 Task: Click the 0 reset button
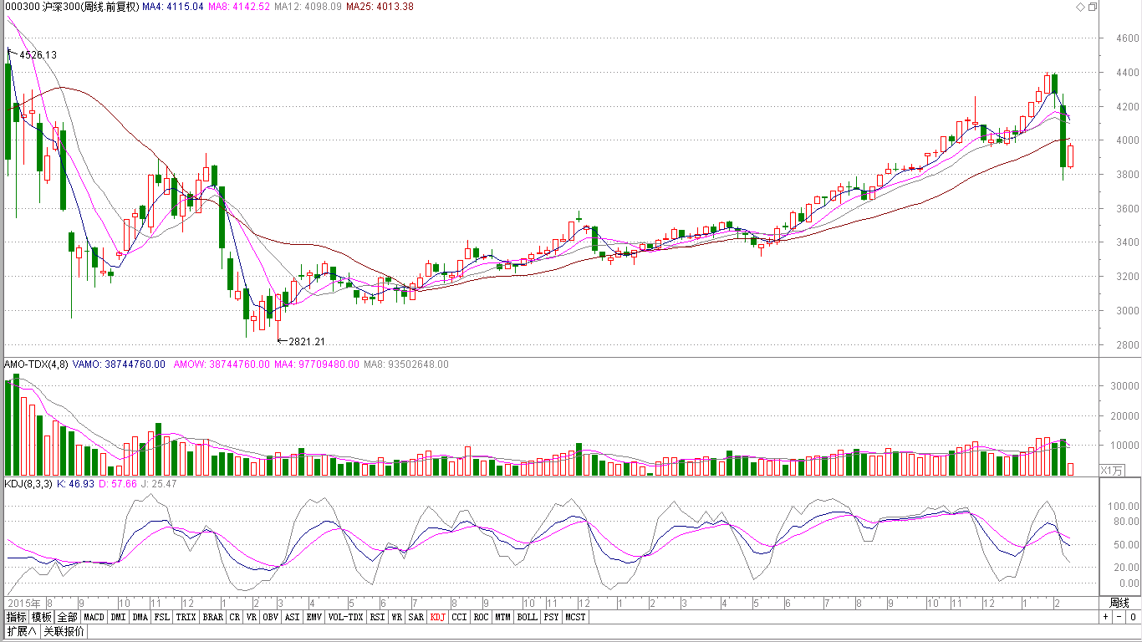tap(1132, 617)
